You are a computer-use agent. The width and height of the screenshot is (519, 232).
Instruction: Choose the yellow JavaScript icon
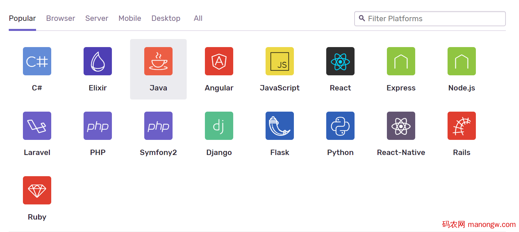(280, 61)
